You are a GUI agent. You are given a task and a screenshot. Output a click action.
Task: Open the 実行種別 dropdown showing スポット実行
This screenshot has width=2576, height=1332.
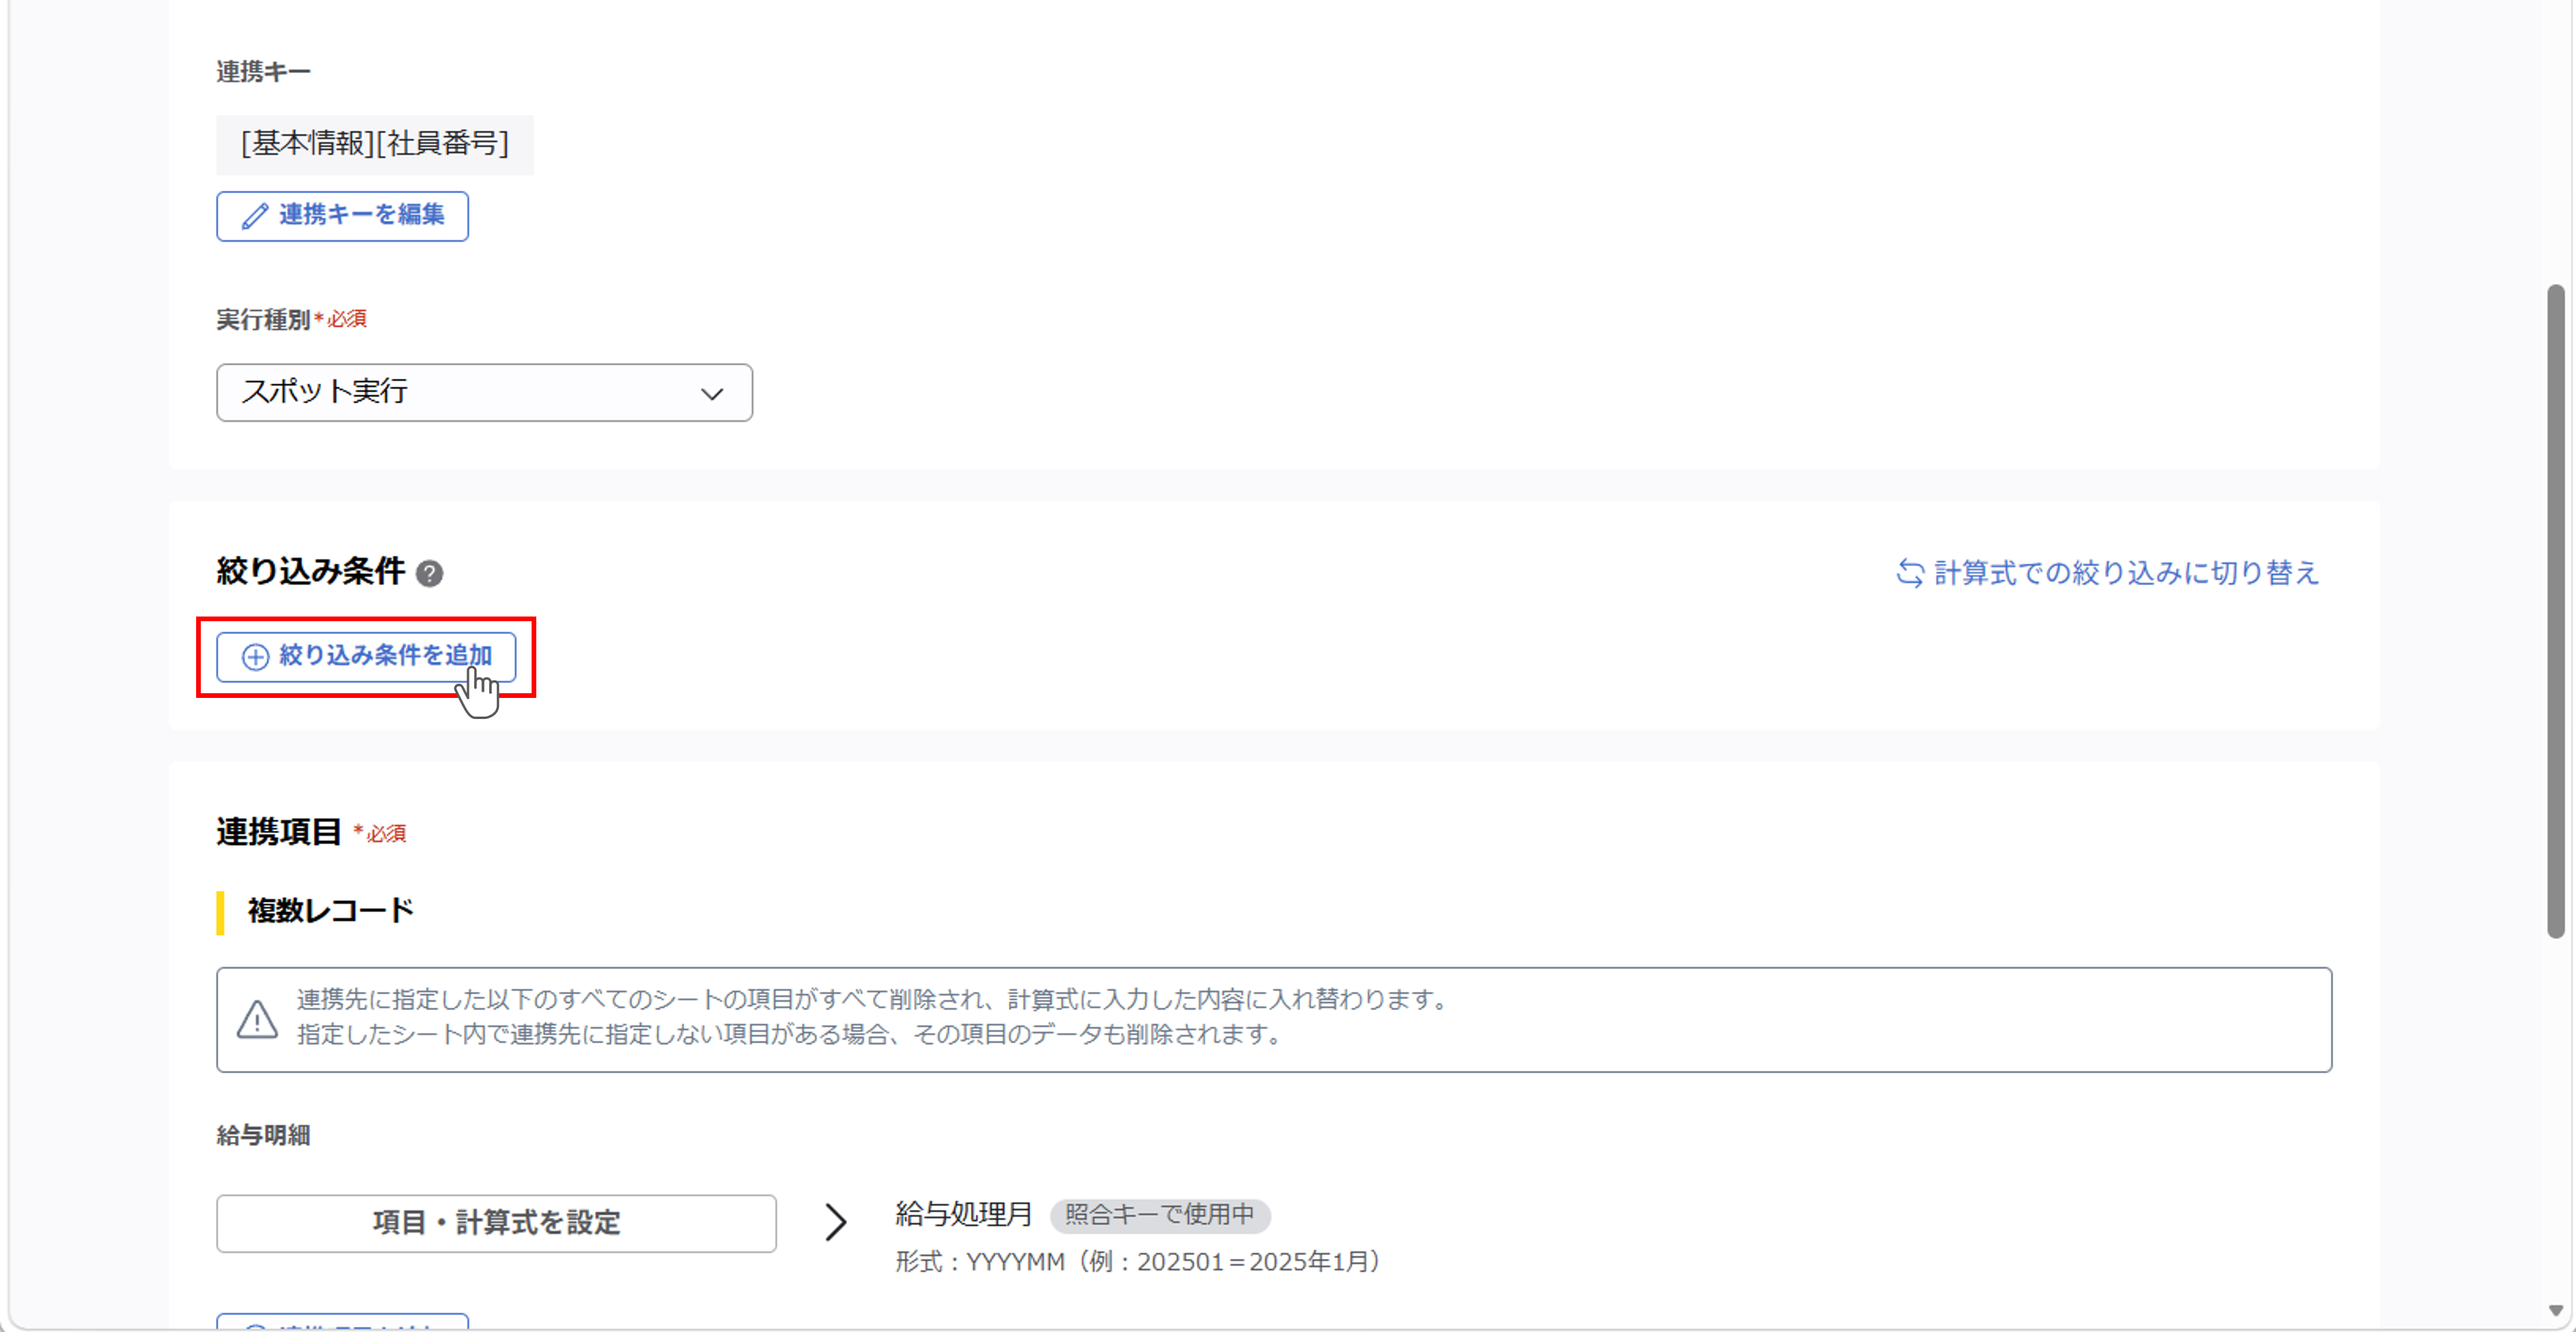[484, 392]
